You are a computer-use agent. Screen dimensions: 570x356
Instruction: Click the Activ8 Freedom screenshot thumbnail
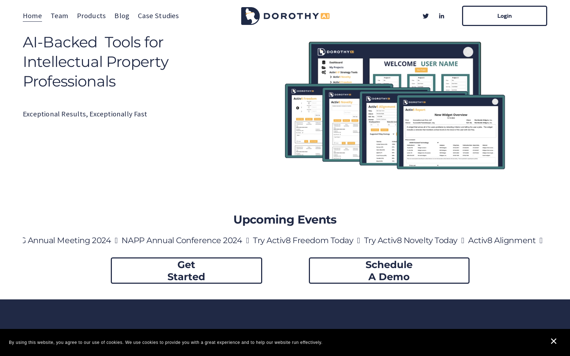(x=304, y=121)
